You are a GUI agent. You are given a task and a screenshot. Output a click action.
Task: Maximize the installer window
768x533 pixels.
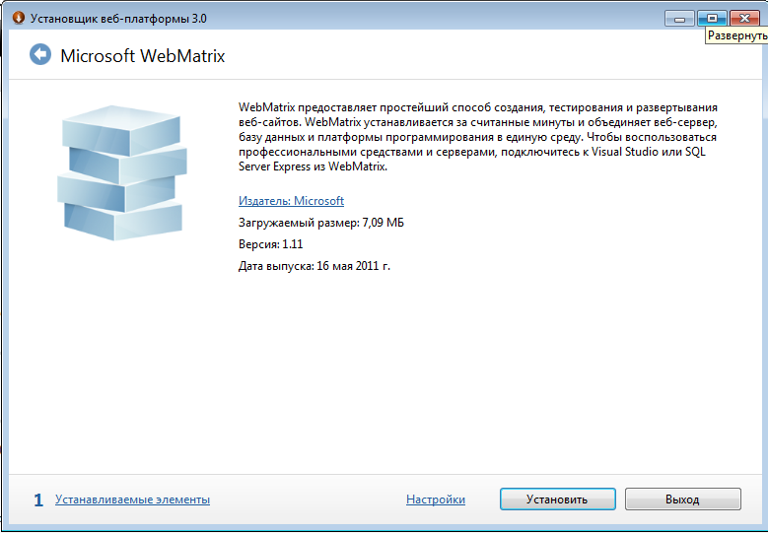click(x=712, y=19)
